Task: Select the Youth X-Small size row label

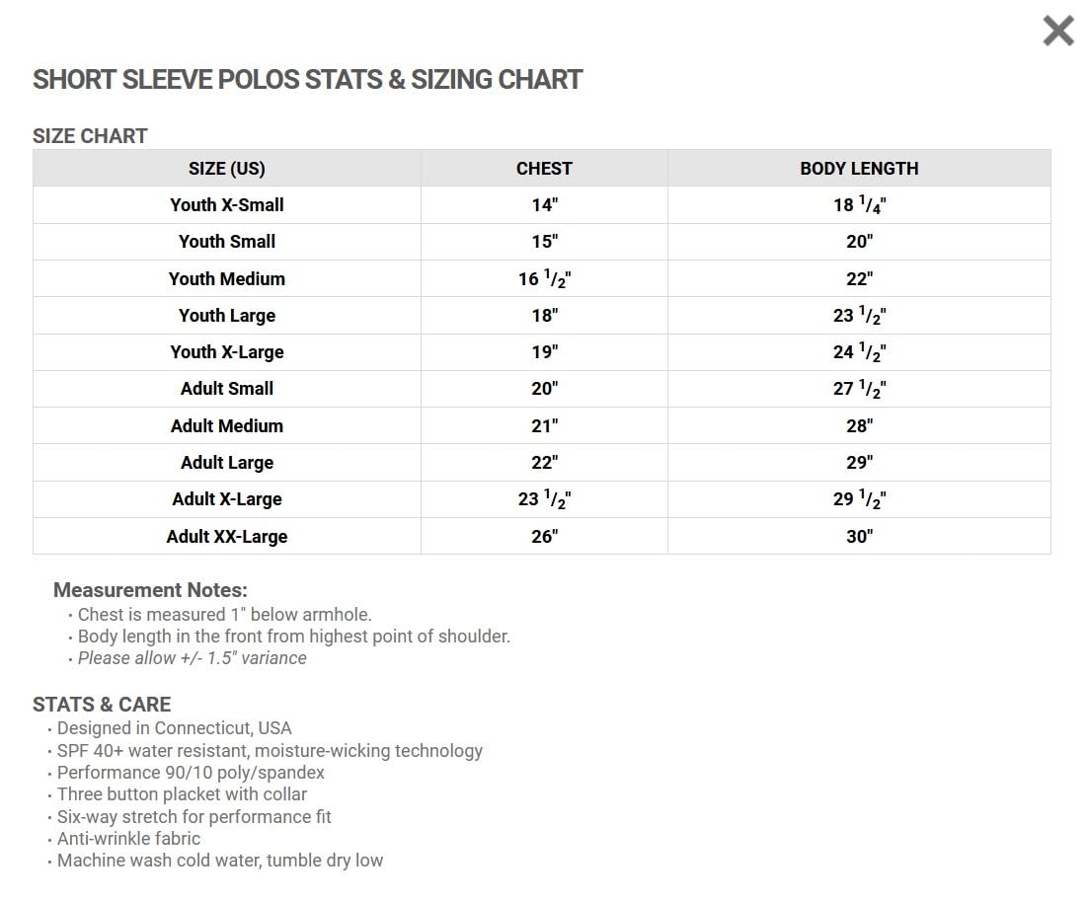Action: pyautogui.click(x=227, y=205)
